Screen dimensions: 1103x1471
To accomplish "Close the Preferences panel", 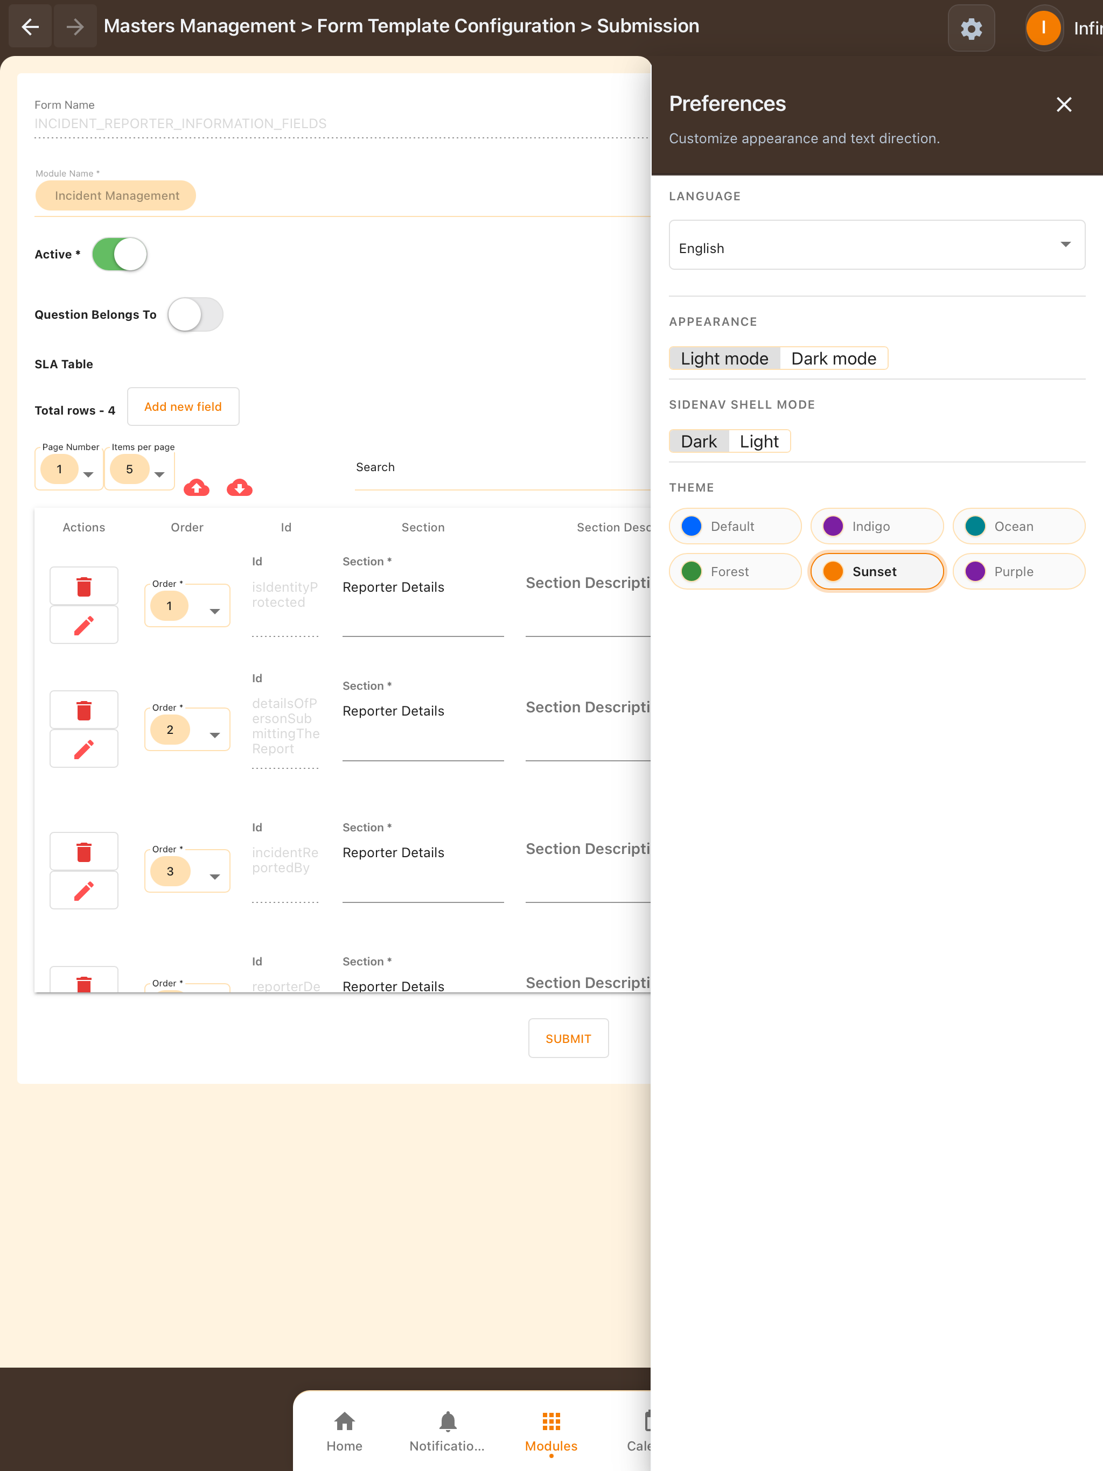I will coord(1064,104).
